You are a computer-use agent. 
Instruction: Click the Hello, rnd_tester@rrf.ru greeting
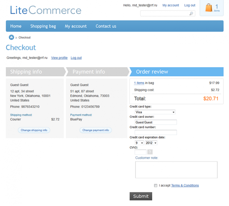coord(140,5)
